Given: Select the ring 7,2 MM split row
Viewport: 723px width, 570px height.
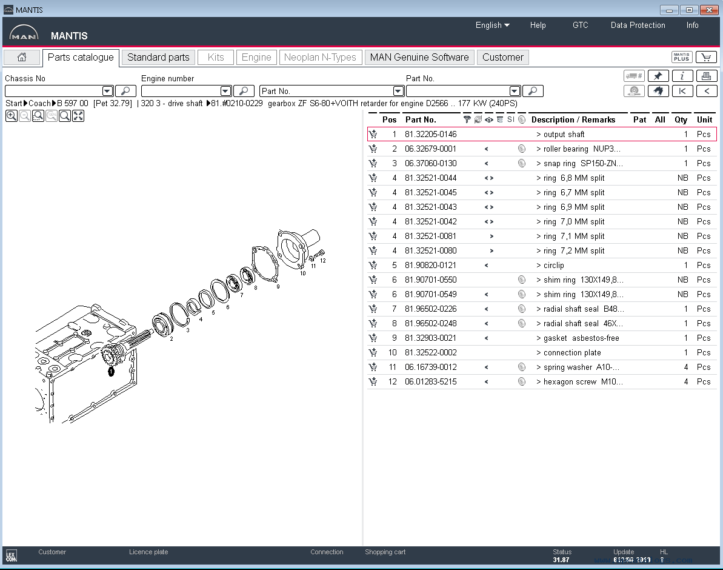Looking at the screenshot, I should 542,250.
